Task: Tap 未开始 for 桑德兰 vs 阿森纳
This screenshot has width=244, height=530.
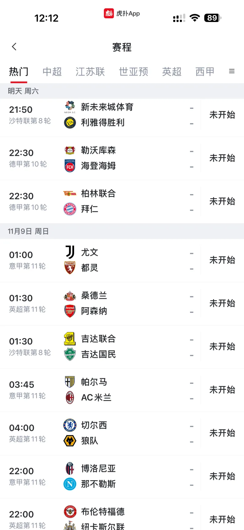Action: [x=222, y=303]
